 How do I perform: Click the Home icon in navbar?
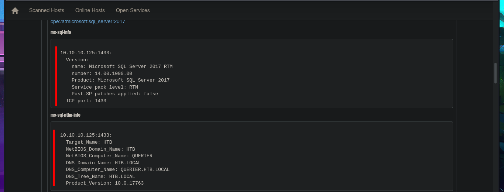click(15, 11)
